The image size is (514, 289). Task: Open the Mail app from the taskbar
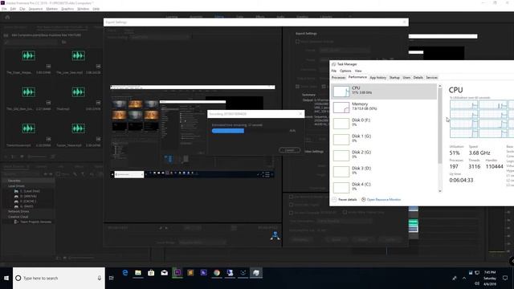[x=164, y=273]
